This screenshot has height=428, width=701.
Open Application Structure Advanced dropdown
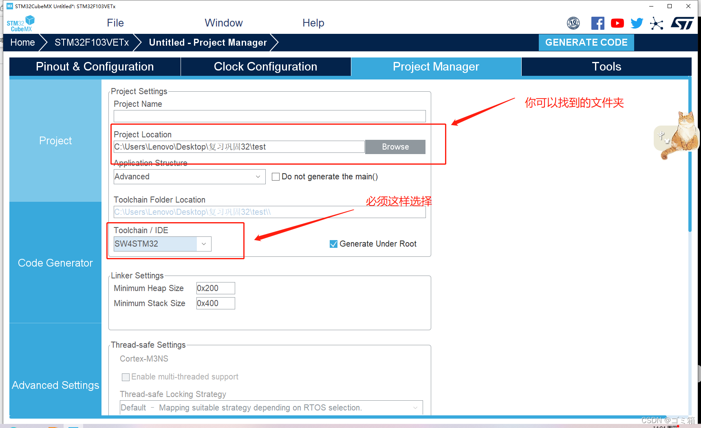[x=190, y=176]
